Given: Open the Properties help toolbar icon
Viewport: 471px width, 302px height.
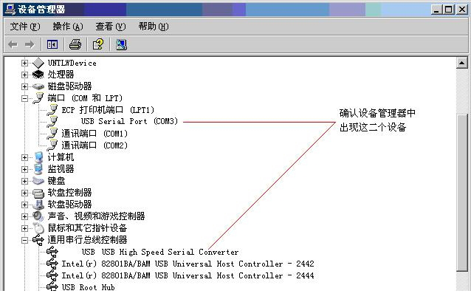Looking at the screenshot, I should (x=98, y=44).
